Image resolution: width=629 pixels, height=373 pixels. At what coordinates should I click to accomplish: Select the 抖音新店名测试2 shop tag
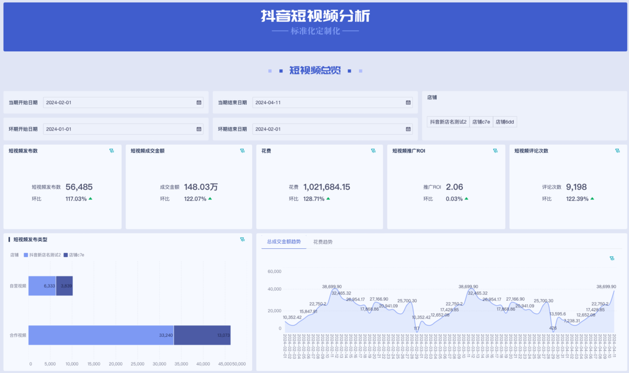click(447, 122)
